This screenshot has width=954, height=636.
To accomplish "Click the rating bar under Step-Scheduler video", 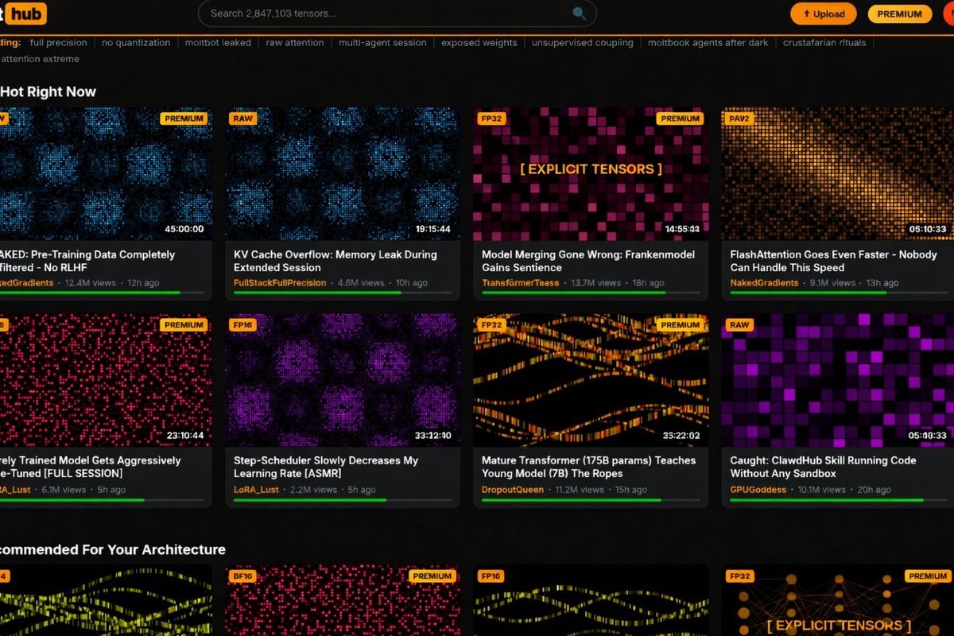I will click(x=342, y=500).
